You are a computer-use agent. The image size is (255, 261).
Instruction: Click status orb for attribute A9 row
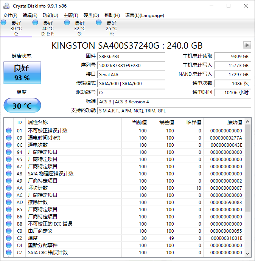pyautogui.click(x=9, y=181)
